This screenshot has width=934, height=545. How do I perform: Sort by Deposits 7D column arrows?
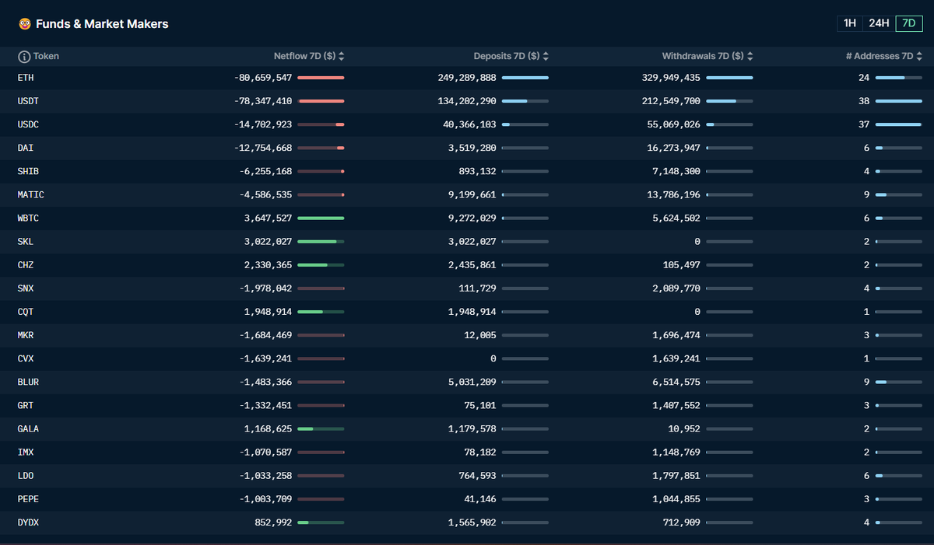(x=546, y=57)
